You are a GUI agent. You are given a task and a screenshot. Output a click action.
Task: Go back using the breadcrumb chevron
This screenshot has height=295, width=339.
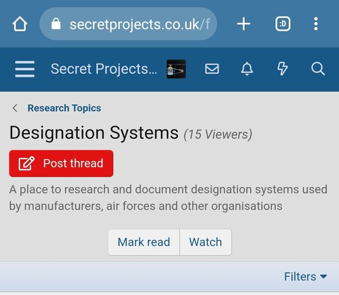click(x=15, y=108)
